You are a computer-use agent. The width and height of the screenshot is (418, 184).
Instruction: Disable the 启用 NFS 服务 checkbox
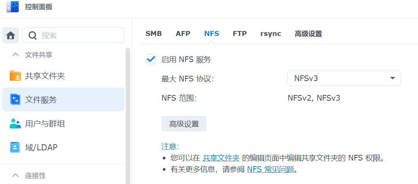151,59
